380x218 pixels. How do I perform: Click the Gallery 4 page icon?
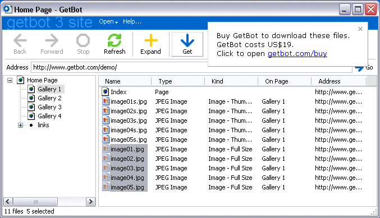click(31, 116)
